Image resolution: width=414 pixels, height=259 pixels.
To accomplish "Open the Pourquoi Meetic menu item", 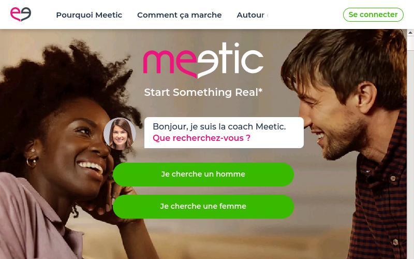I will pyautogui.click(x=89, y=15).
